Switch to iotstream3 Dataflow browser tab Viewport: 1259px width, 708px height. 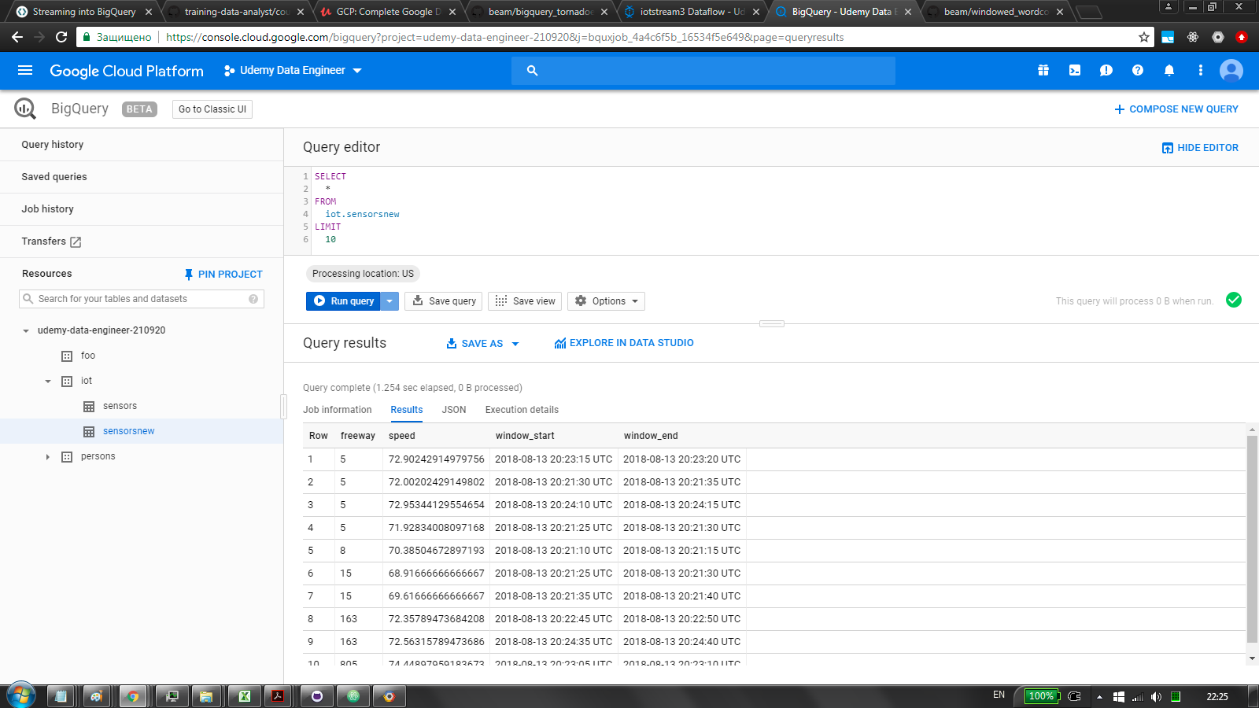[x=692, y=12]
